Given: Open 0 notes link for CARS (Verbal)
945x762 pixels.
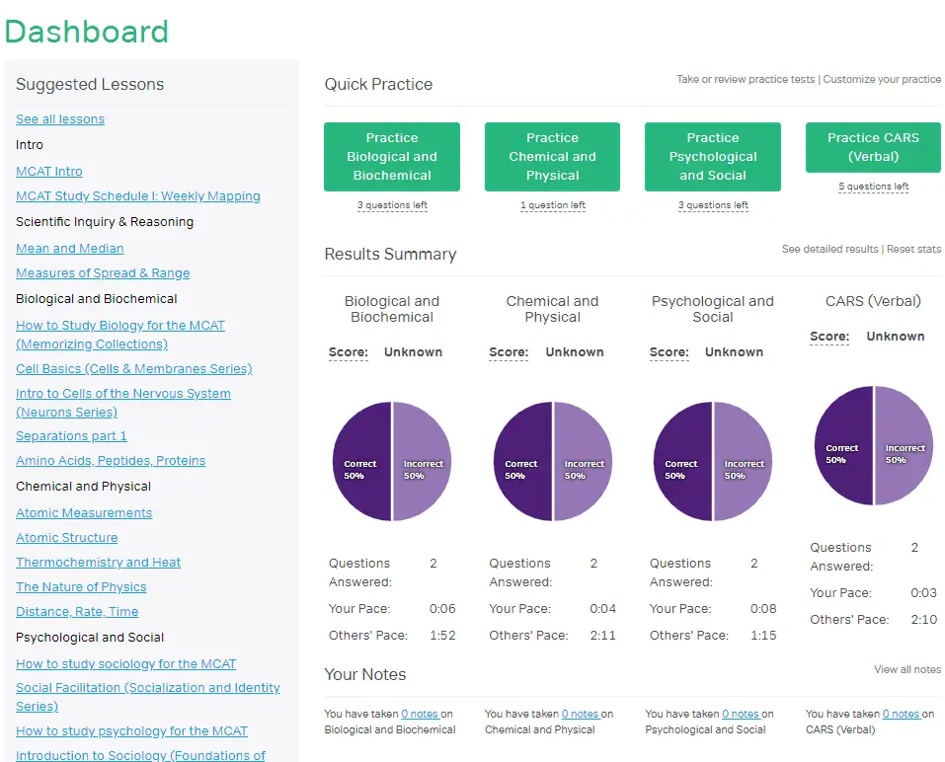Looking at the screenshot, I should (902, 714).
